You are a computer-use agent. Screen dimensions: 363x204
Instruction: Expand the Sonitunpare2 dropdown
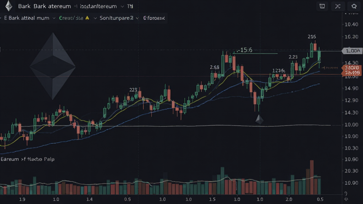[137, 18]
